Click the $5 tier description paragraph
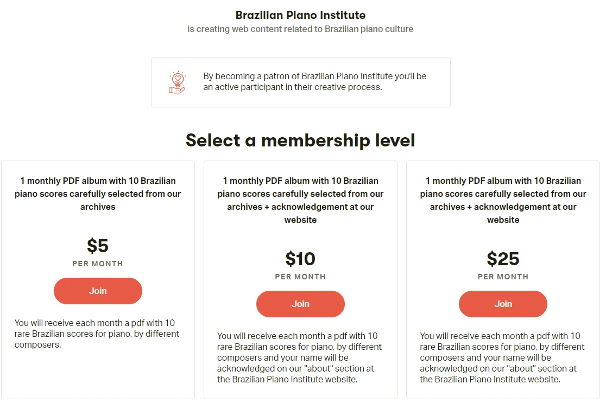The image size is (606, 403). point(97,334)
